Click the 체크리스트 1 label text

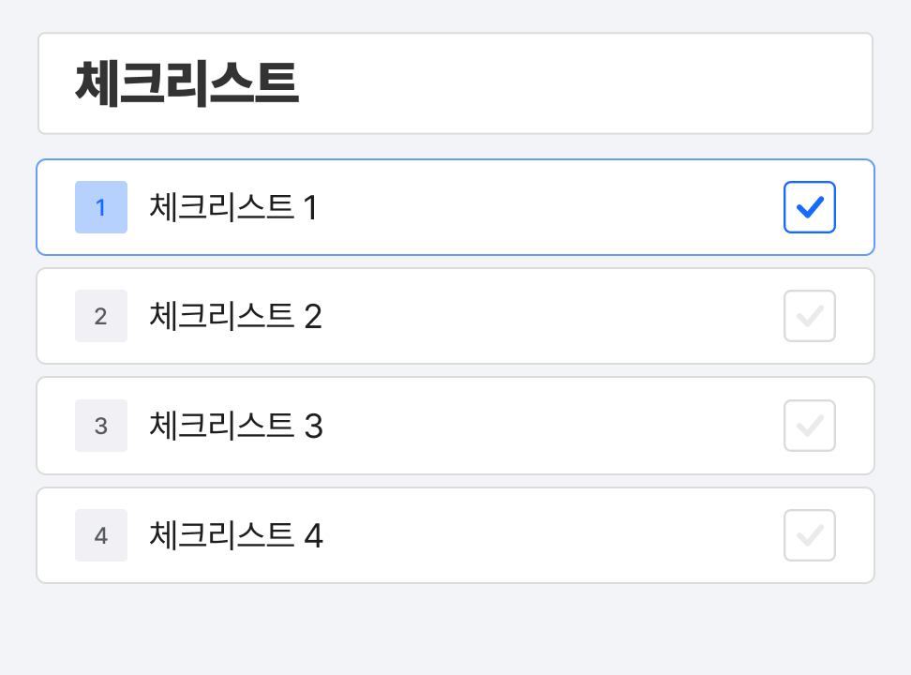tap(233, 207)
